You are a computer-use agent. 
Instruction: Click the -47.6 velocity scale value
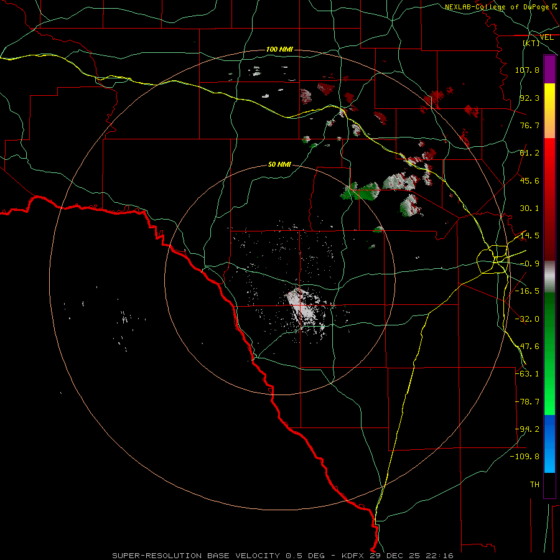(x=527, y=347)
